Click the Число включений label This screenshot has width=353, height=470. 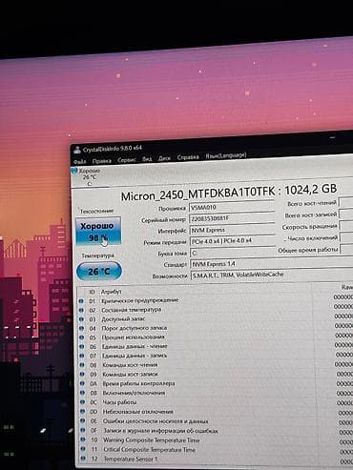tap(312, 238)
